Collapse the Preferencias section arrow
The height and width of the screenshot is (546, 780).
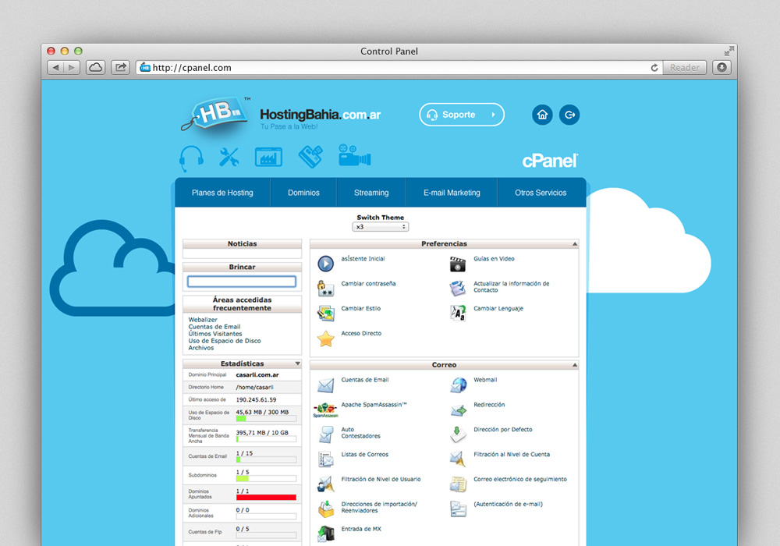coord(575,244)
